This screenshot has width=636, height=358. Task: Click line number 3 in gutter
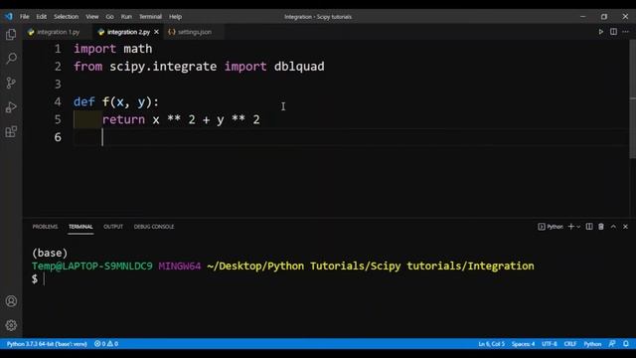click(x=58, y=84)
